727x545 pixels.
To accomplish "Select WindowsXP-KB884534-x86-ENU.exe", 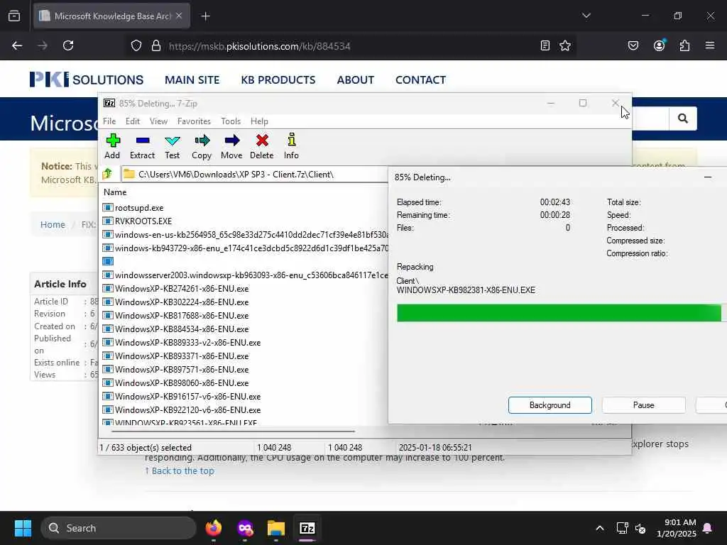I will pyautogui.click(x=181, y=329).
